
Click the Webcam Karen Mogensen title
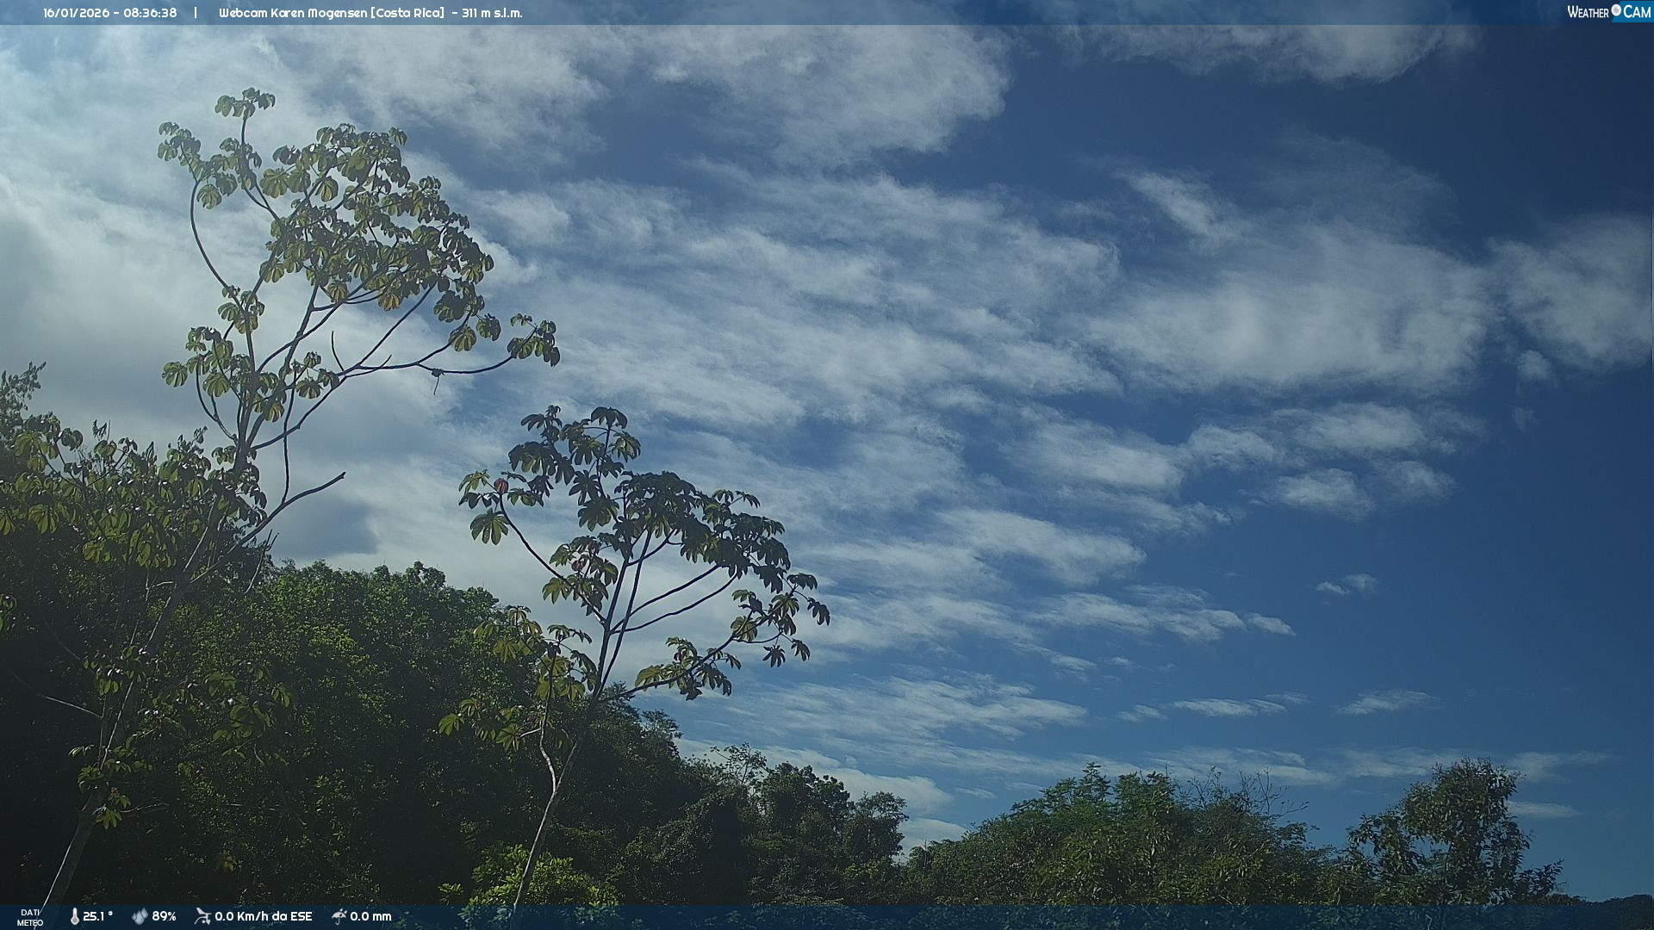click(x=292, y=13)
